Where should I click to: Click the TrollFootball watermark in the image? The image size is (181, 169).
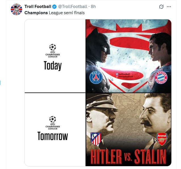point(124,75)
